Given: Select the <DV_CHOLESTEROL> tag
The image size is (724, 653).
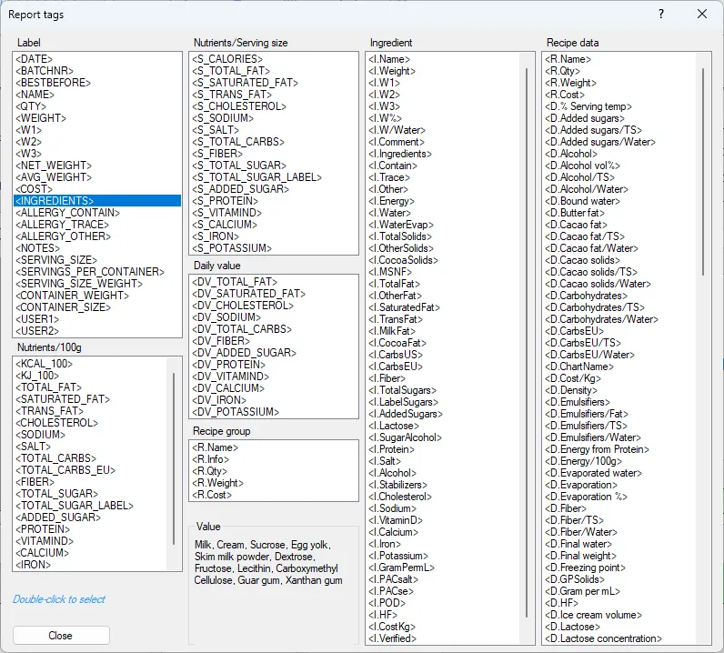Looking at the screenshot, I should [243, 306].
